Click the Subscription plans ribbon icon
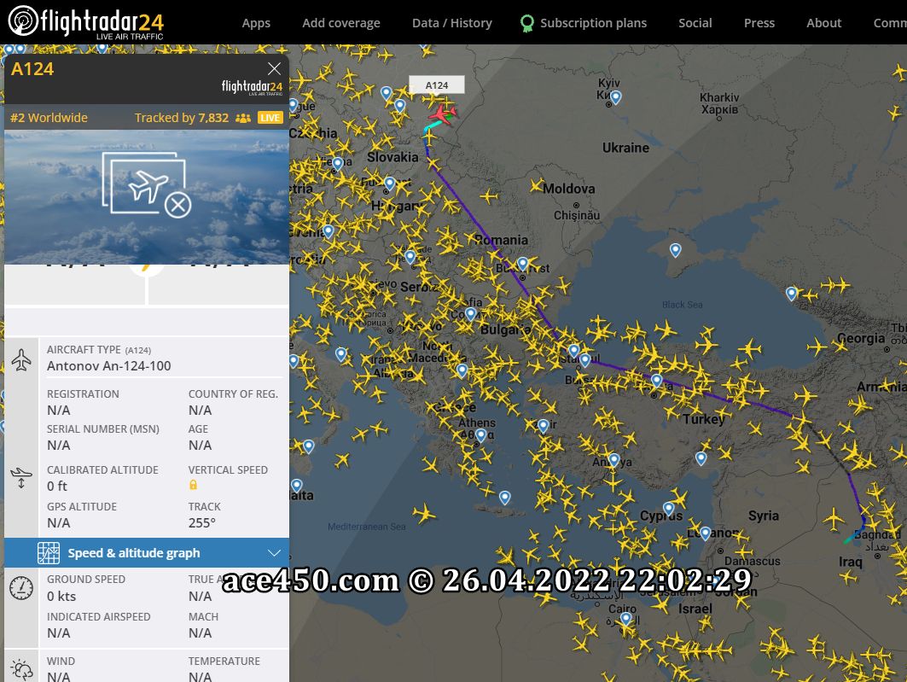 point(527,23)
